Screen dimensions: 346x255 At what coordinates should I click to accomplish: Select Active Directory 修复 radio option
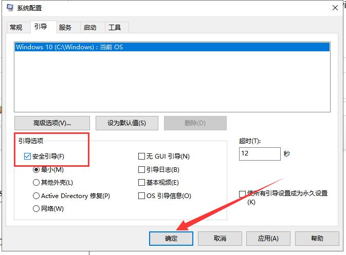(x=36, y=196)
